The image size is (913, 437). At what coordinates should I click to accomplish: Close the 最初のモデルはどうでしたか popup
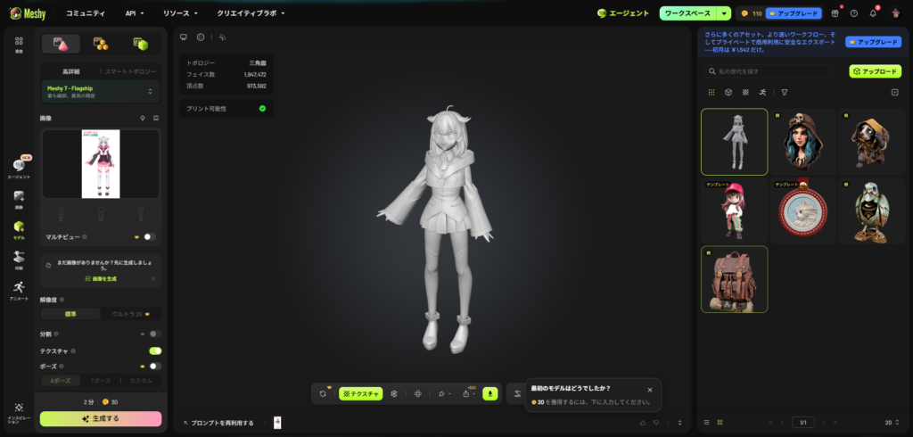click(650, 390)
